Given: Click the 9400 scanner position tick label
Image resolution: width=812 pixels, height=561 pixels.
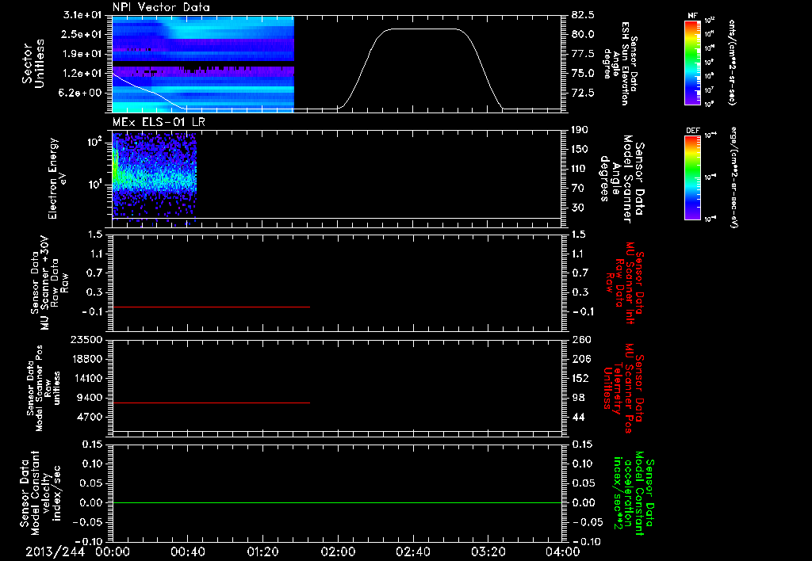Looking at the screenshot, I should pyautogui.click(x=89, y=398).
